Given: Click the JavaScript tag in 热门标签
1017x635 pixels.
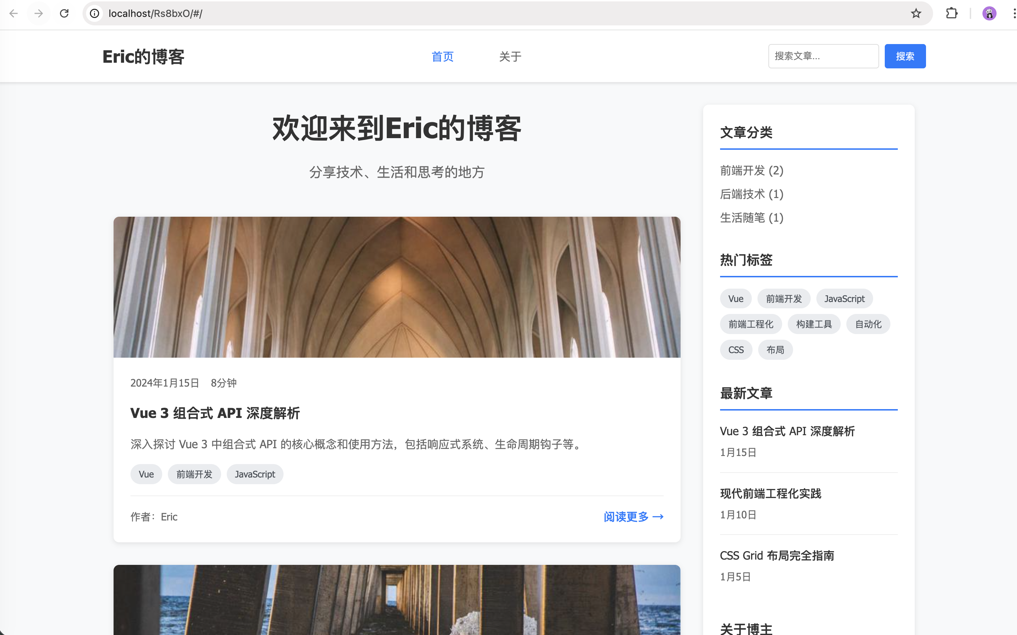Looking at the screenshot, I should click(x=844, y=298).
